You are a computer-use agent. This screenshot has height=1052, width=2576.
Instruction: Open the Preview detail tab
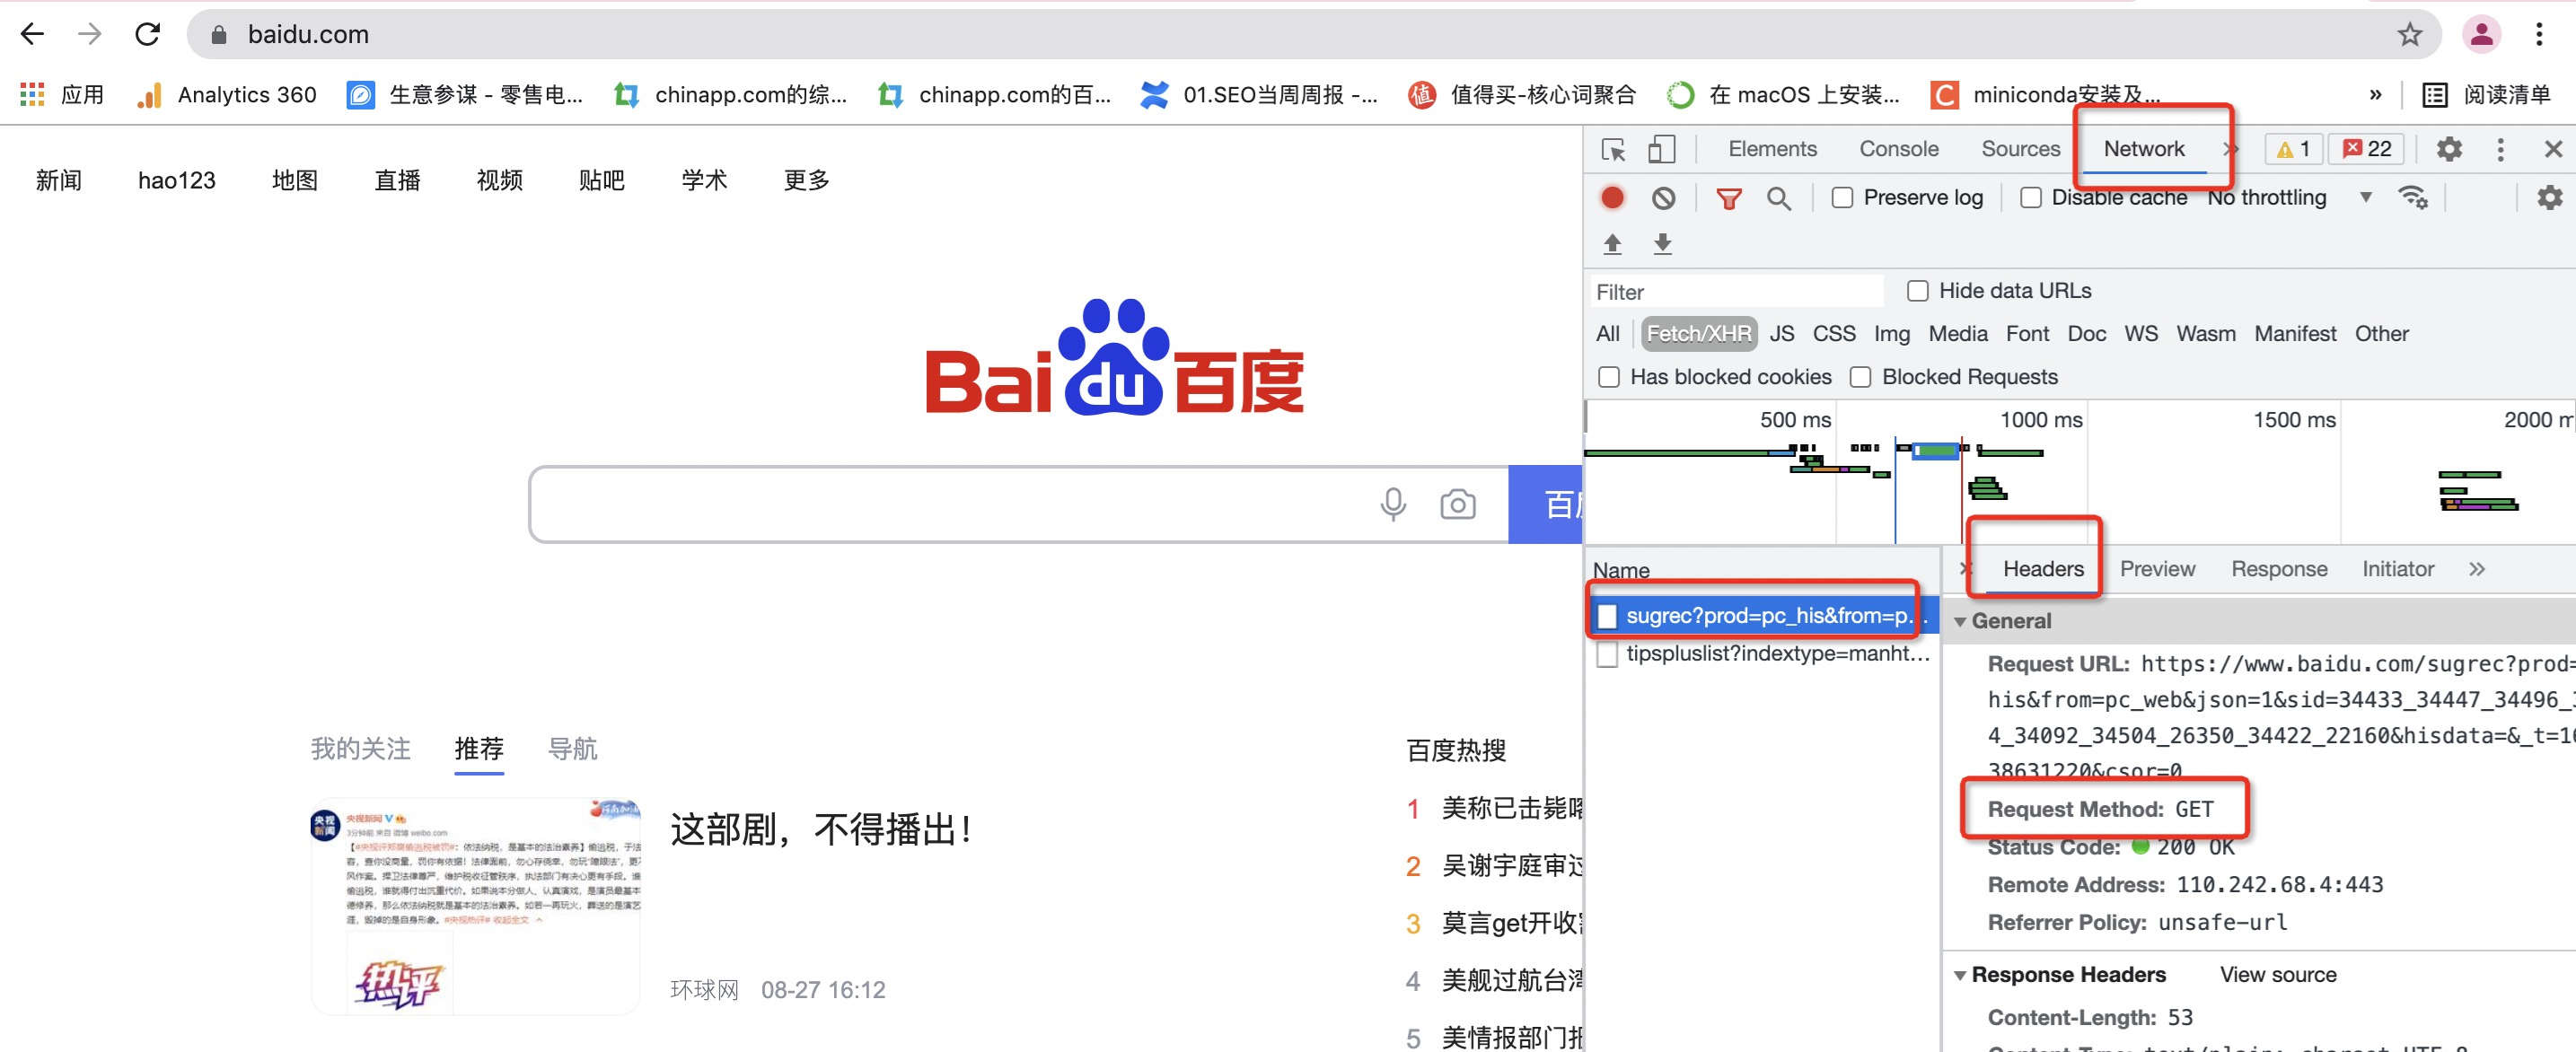pos(2157,569)
